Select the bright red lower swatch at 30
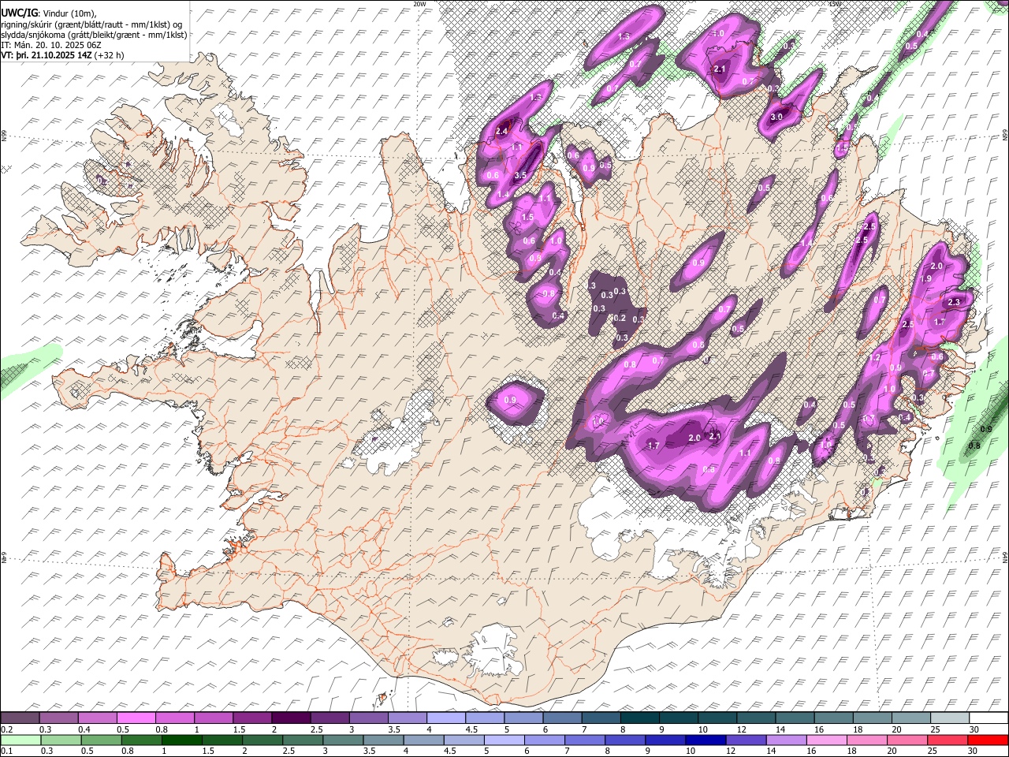The width and height of the screenshot is (1009, 757). [989, 740]
